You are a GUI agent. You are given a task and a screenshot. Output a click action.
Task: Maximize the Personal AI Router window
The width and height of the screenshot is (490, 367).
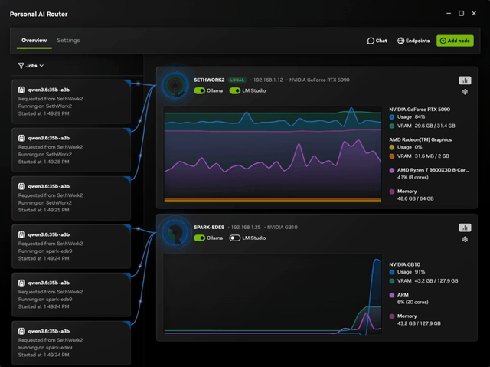click(461, 14)
